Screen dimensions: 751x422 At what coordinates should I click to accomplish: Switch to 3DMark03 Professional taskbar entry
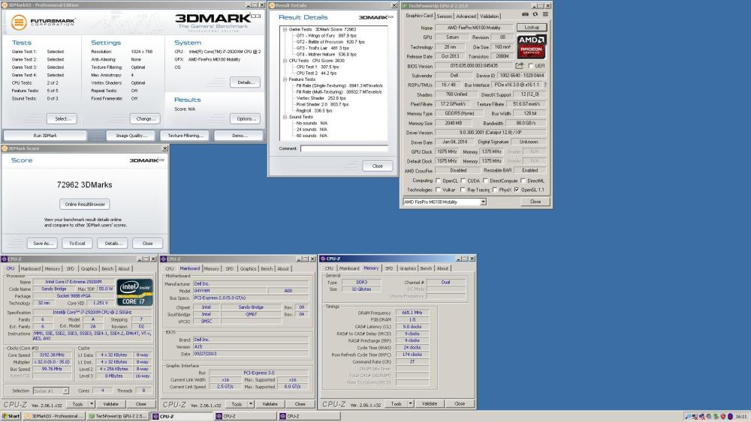tap(54, 416)
